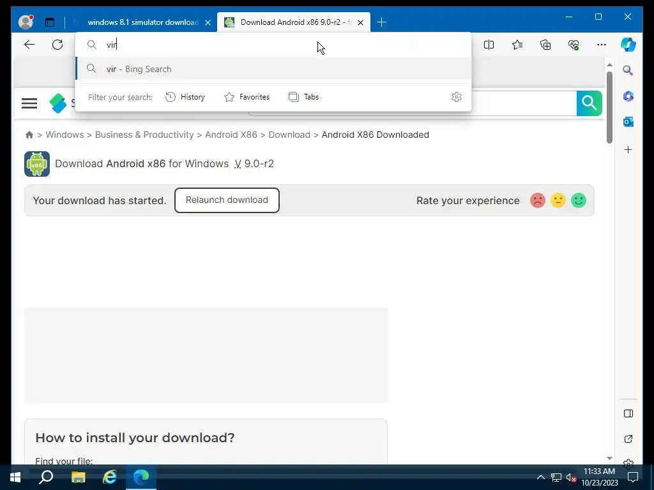Screen dimensions: 654x490
Task: Open the Download breadcrumb link
Action: (x=289, y=135)
